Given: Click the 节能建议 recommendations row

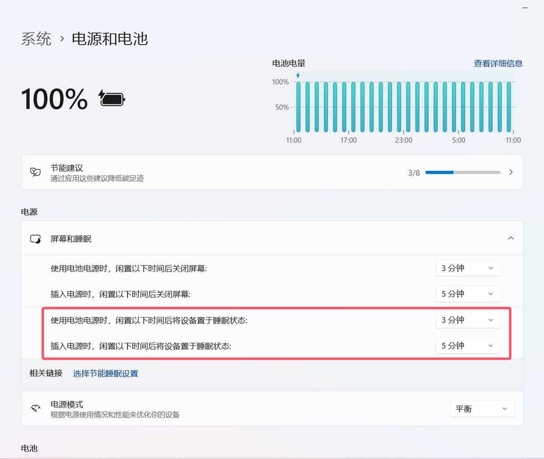Looking at the screenshot, I should click(219, 172).
